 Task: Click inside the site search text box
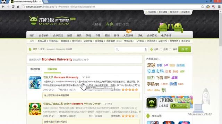coord(131,50)
